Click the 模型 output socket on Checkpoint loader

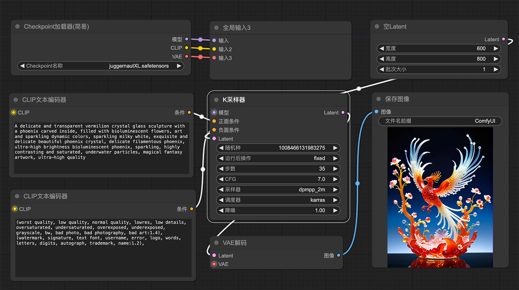[x=186, y=39]
